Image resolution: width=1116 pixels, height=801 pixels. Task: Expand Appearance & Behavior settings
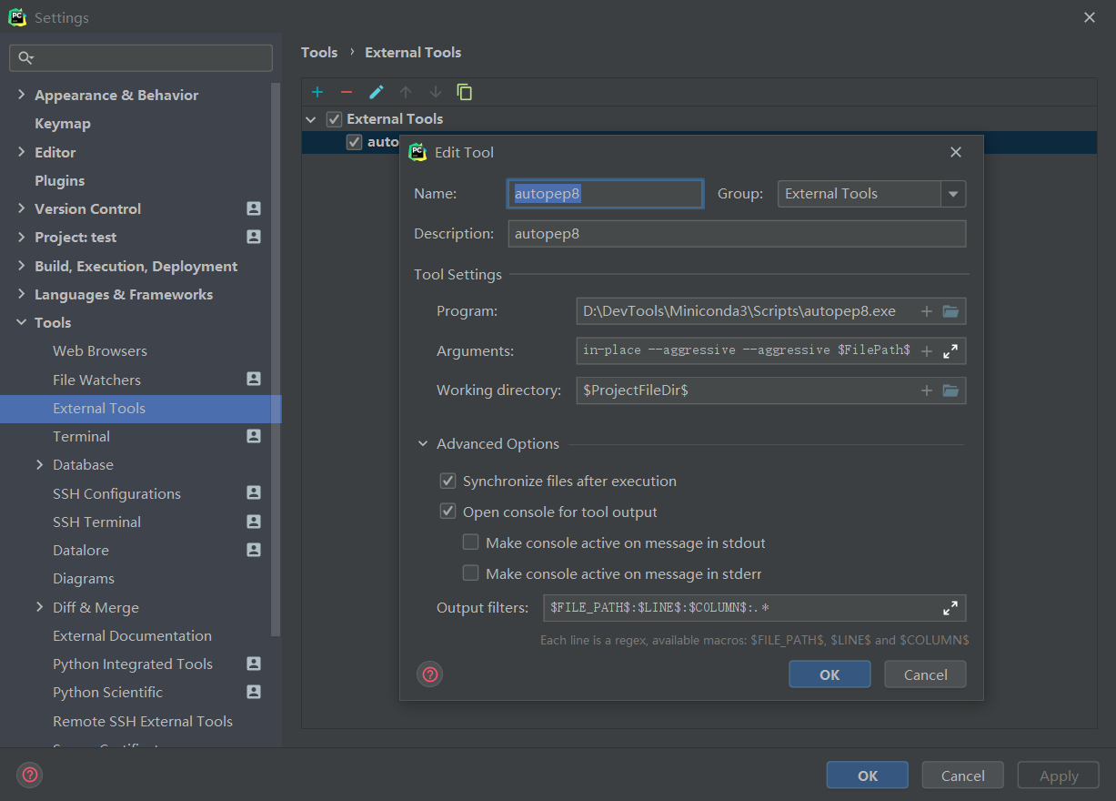22,95
